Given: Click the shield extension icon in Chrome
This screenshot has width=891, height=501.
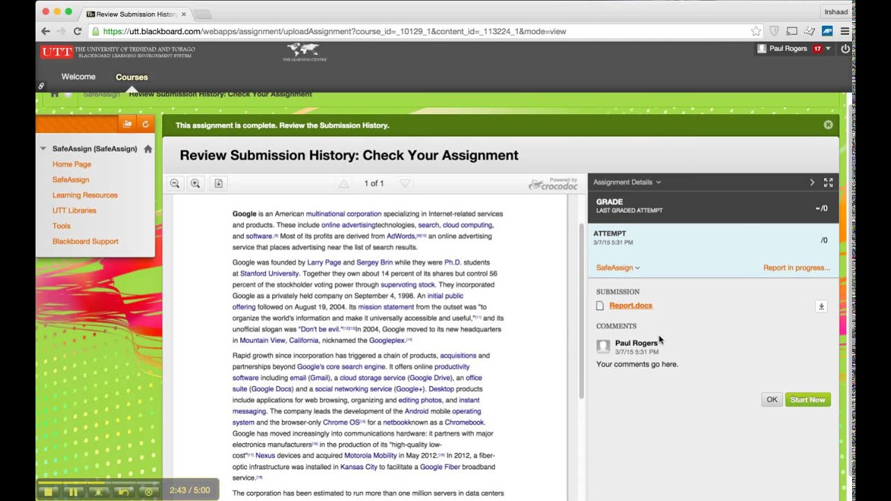Looking at the screenshot, I should tap(774, 31).
